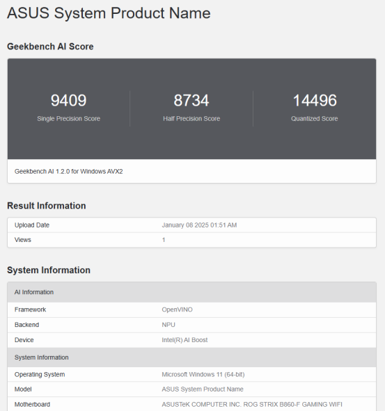Image resolution: width=385 pixels, height=411 pixels.
Task: Click the Model row label
Action: (23, 389)
